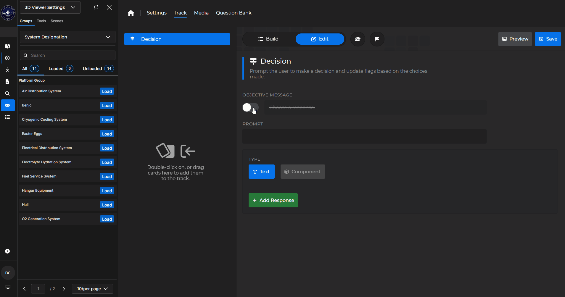Viewport: 565px width, 297px height.
Task: Open the gear settings icon in sidebar
Action: coord(7,58)
